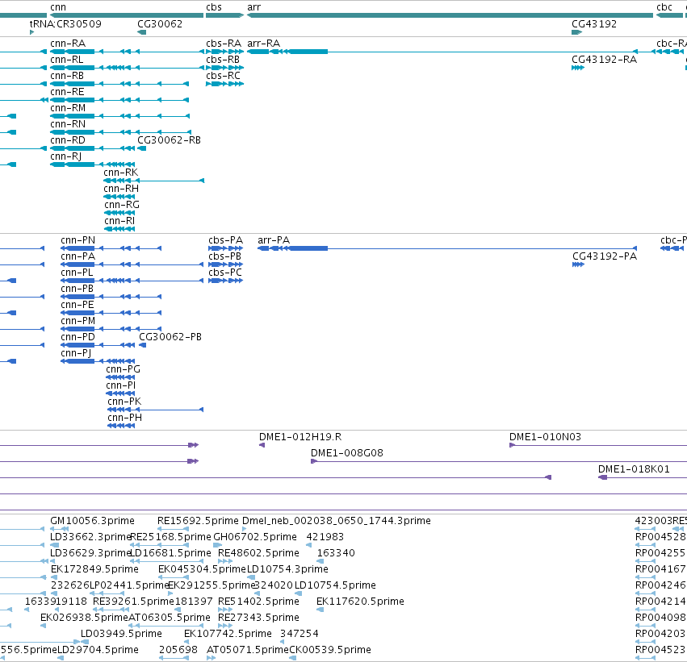The height and width of the screenshot is (662, 687).
Task: Select clone DME1-008G08
Action: click(347, 453)
